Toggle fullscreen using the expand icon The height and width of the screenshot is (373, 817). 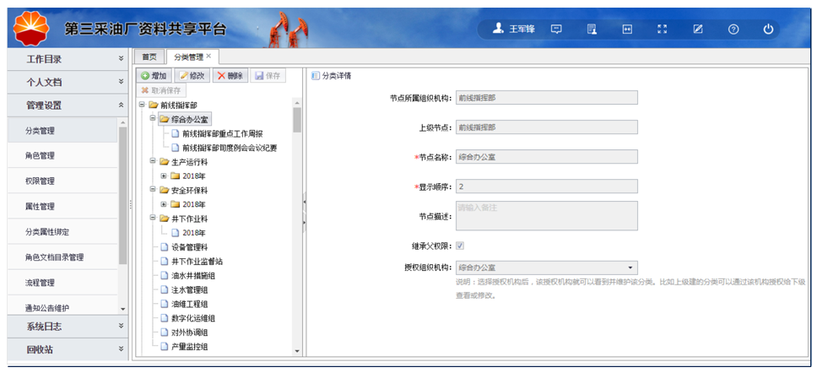click(x=663, y=29)
